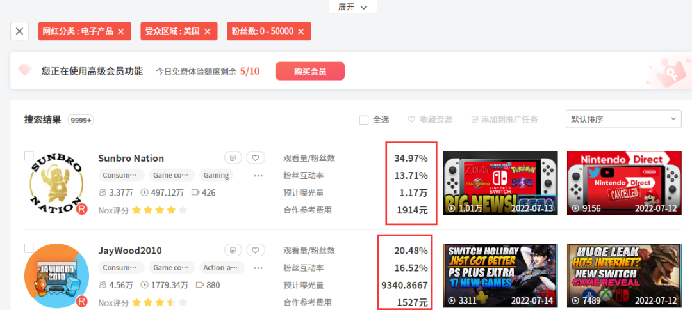Click the note icon for JayWood2010
The image size is (692, 310).
click(233, 250)
